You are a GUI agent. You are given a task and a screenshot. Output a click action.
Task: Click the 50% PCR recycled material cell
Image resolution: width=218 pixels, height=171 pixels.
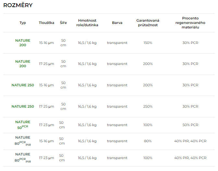coord(190,125)
